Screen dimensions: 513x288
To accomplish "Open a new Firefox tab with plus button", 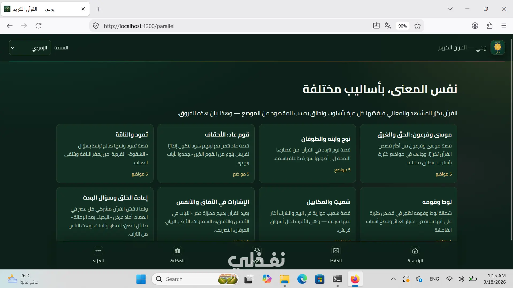I will 98,9.
